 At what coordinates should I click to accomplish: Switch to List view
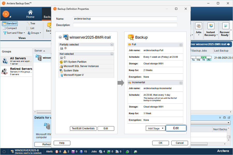(31, 28)
